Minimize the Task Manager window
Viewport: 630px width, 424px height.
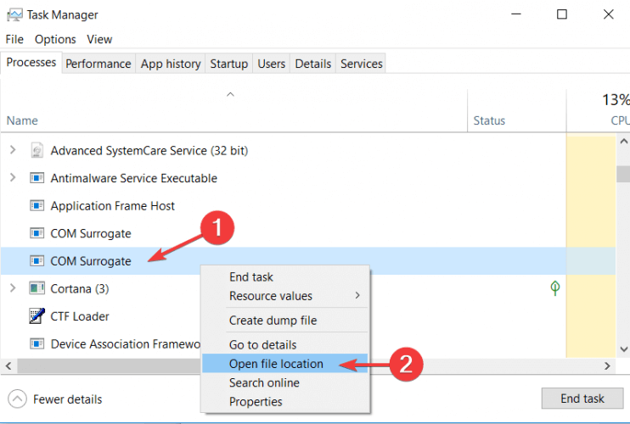tap(516, 14)
